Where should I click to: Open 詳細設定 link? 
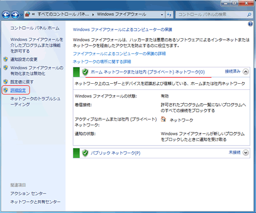[x=18, y=90]
